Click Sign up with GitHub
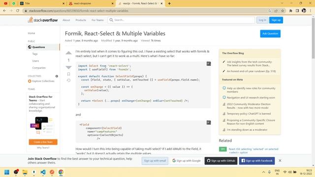Viewport: 315px width, 177px height. coord(221,161)
